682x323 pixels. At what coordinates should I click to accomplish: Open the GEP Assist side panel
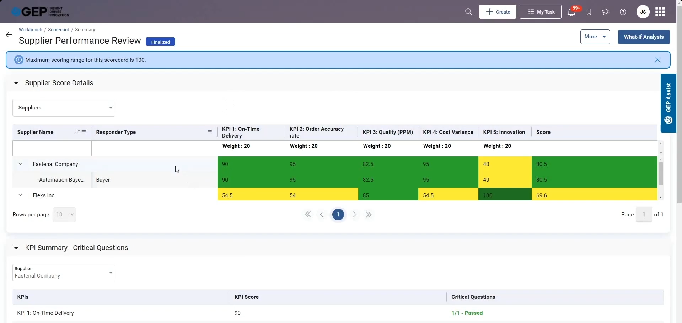tap(668, 103)
